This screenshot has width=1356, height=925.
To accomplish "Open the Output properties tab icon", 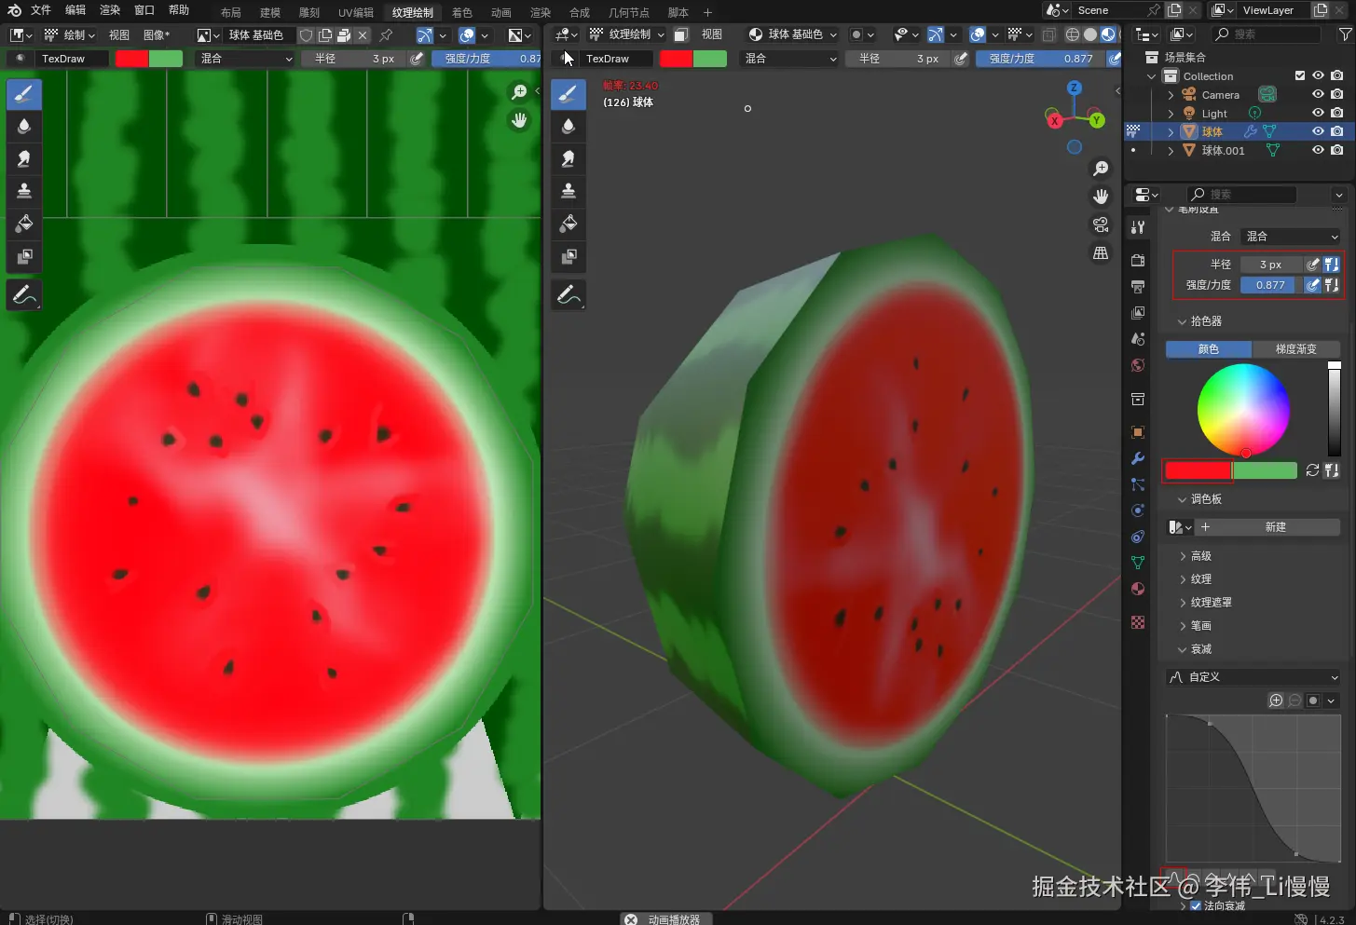I will click(x=1138, y=287).
